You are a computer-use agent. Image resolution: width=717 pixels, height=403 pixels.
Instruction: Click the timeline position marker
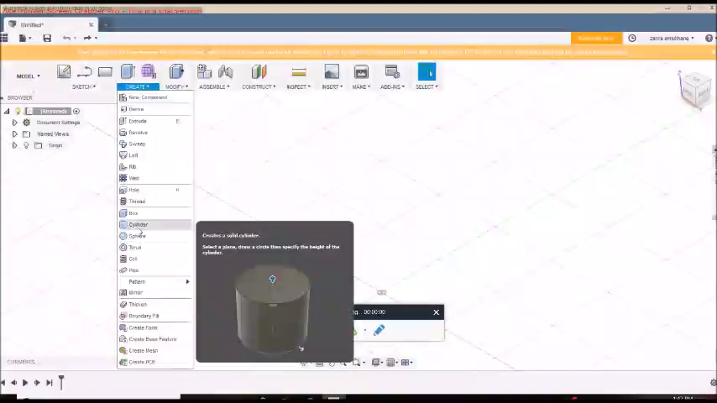click(x=61, y=383)
